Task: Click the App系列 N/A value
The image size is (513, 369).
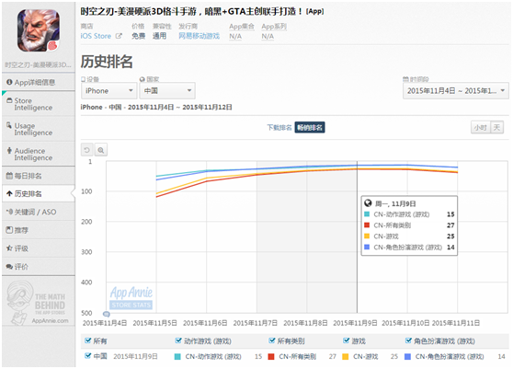Action: click(268, 36)
